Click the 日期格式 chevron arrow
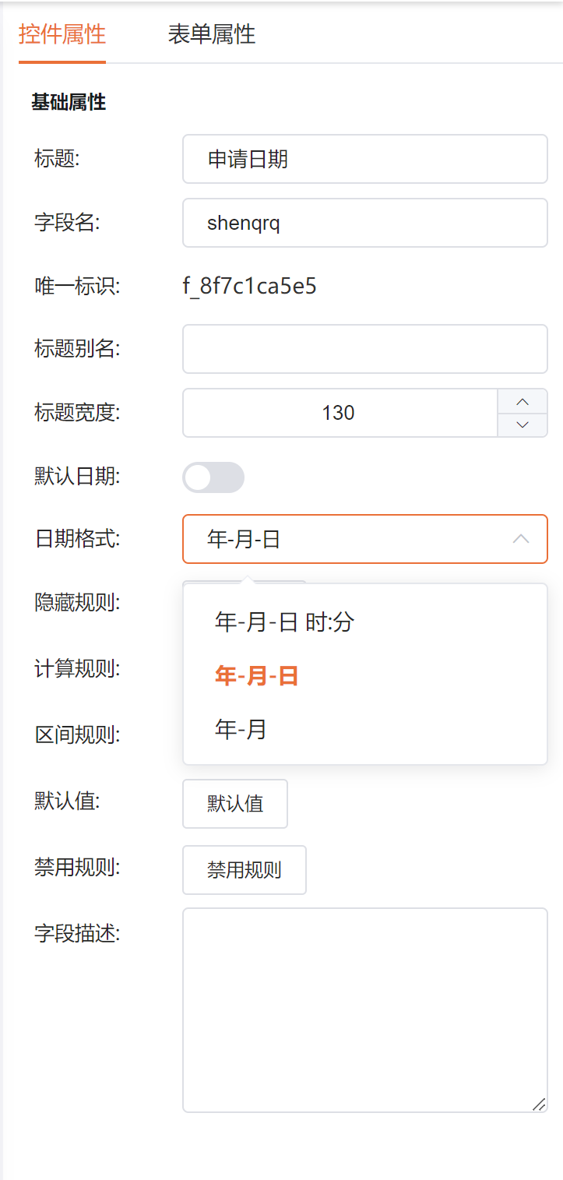563x1180 pixels. 521,539
